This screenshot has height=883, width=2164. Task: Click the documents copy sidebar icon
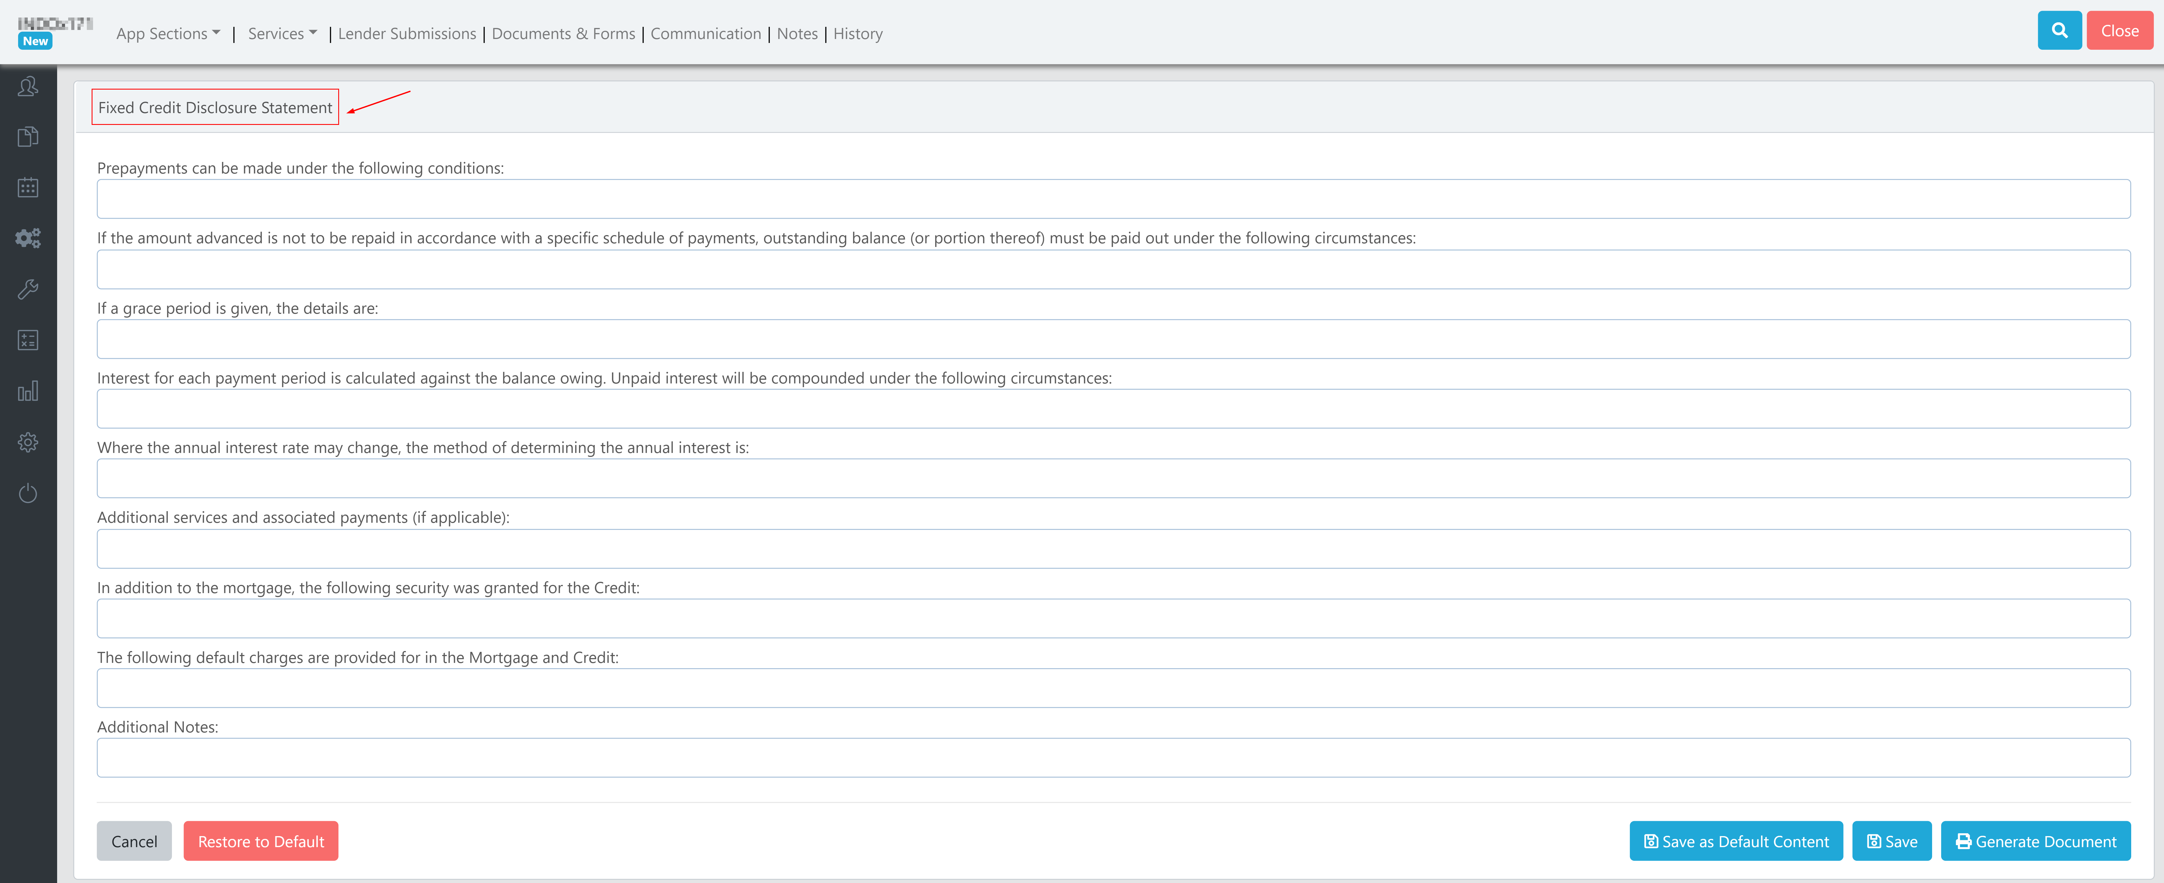28,137
